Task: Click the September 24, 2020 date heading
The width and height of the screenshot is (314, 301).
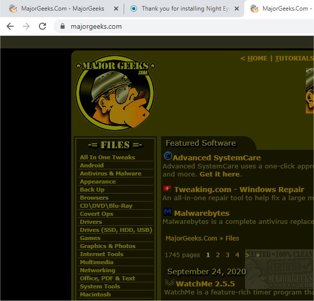Action: 206,272
